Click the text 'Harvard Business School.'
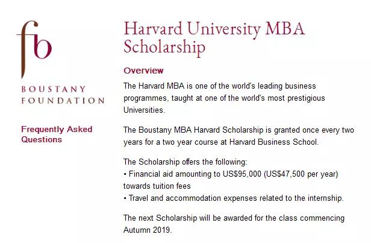 click(274, 142)
